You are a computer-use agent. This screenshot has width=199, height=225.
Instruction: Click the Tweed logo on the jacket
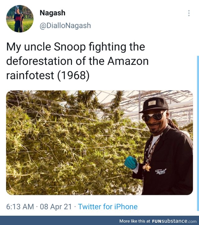161,172
